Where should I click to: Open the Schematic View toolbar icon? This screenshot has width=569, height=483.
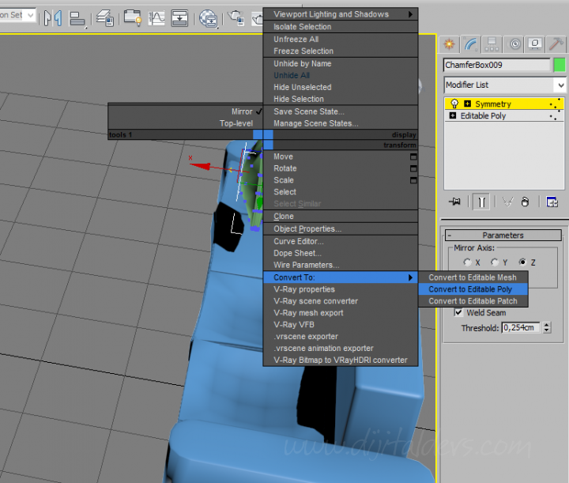point(179,17)
